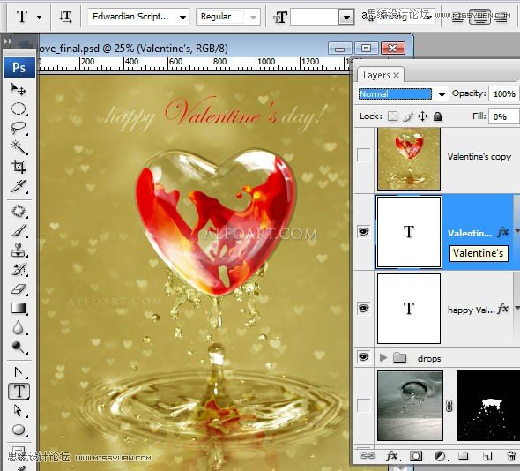Show the masked water drop layer
The image size is (520, 471).
tap(363, 405)
